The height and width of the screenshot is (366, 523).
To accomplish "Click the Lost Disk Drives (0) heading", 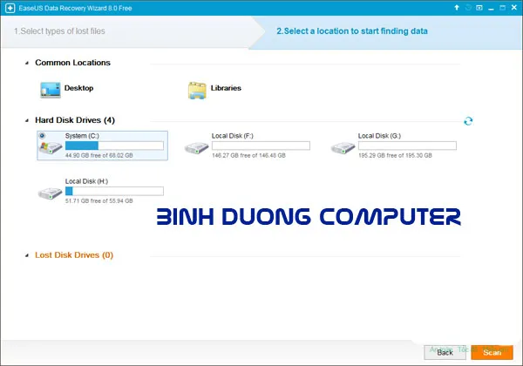I will [x=74, y=255].
